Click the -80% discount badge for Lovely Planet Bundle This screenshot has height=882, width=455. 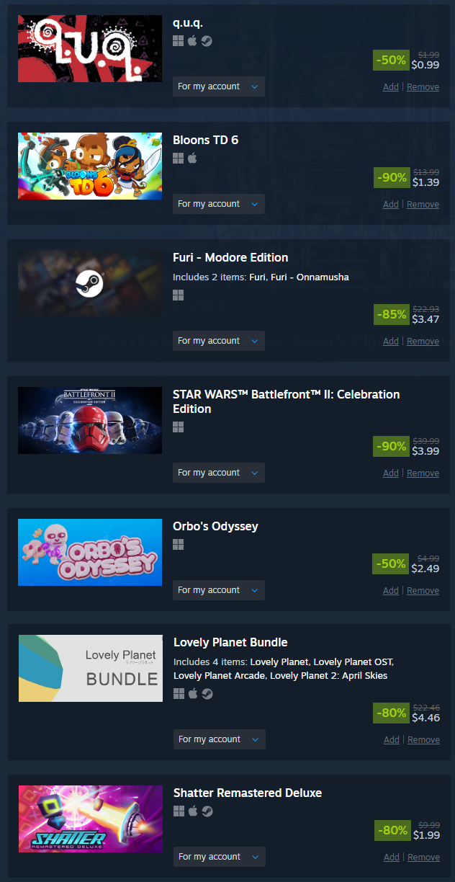392,713
